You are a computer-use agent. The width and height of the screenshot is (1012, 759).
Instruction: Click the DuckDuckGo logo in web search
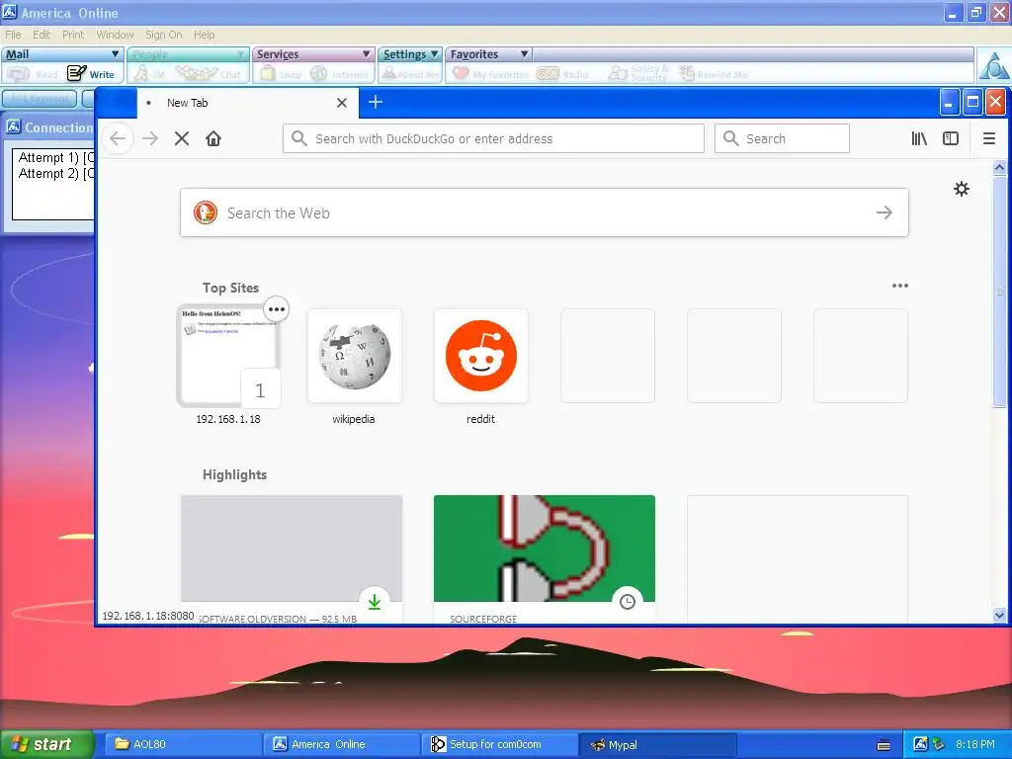206,212
